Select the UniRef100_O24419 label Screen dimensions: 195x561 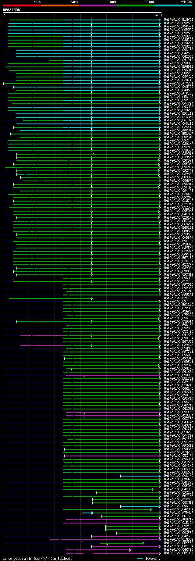[x=179, y=127]
